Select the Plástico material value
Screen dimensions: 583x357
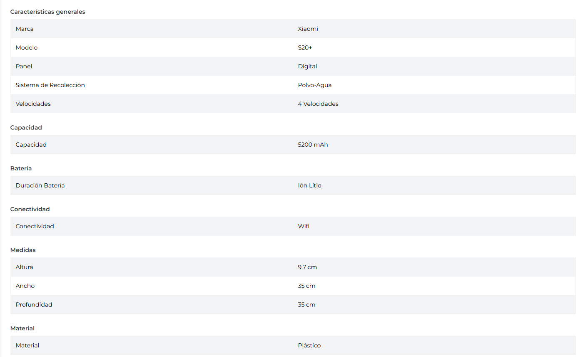pyautogui.click(x=309, y=345)
